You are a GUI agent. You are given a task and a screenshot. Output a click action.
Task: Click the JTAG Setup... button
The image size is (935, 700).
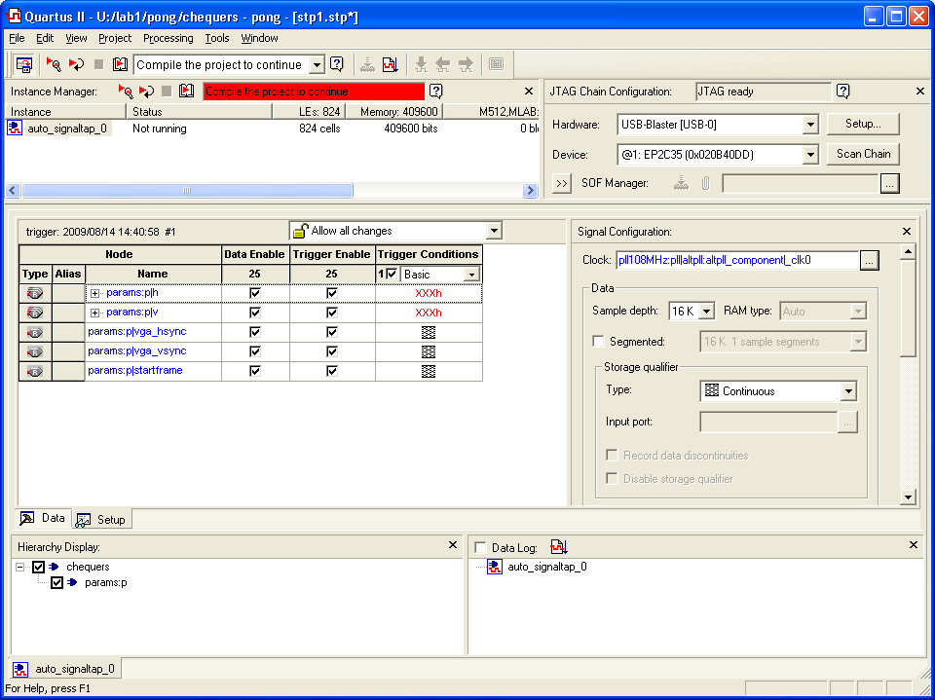863,125
